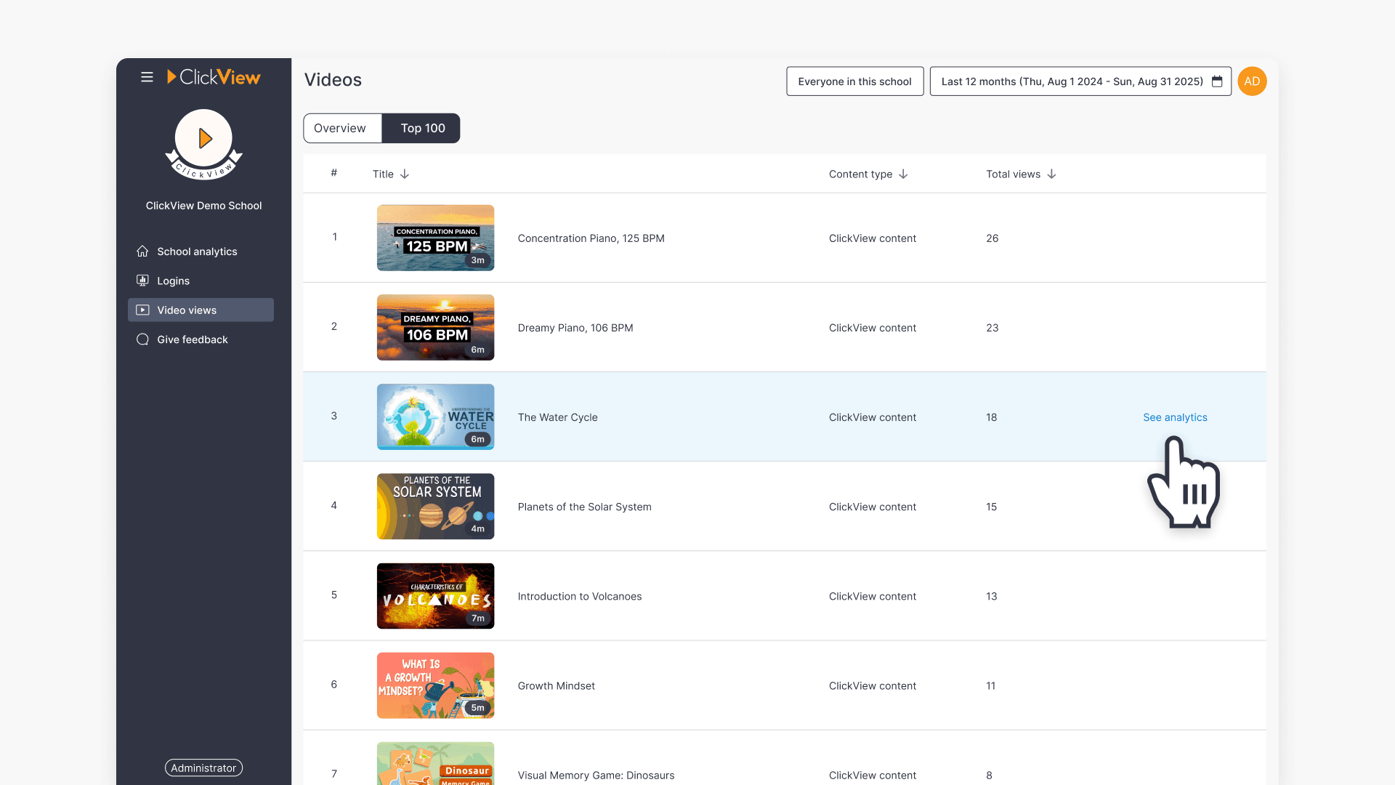Click the ClickView Demo School name
The image size is (1395, 785).
[203, 206]
